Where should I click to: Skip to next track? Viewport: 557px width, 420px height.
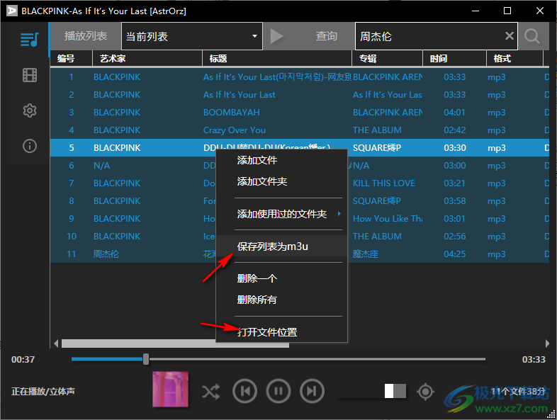tap(312, 391)
